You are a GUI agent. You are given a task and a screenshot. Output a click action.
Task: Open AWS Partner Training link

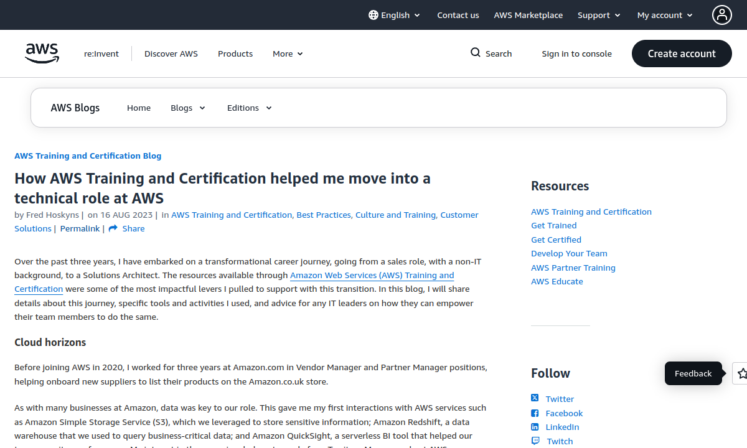[x=573, y=268]
